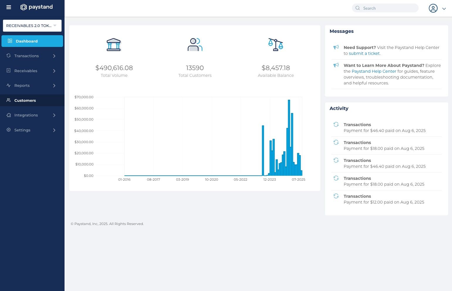The image size is (452, 291).
Task: Navigate to the Customers section
Action: [25, 100]
